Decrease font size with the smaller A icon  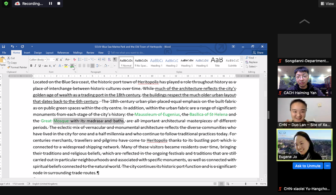61,59
